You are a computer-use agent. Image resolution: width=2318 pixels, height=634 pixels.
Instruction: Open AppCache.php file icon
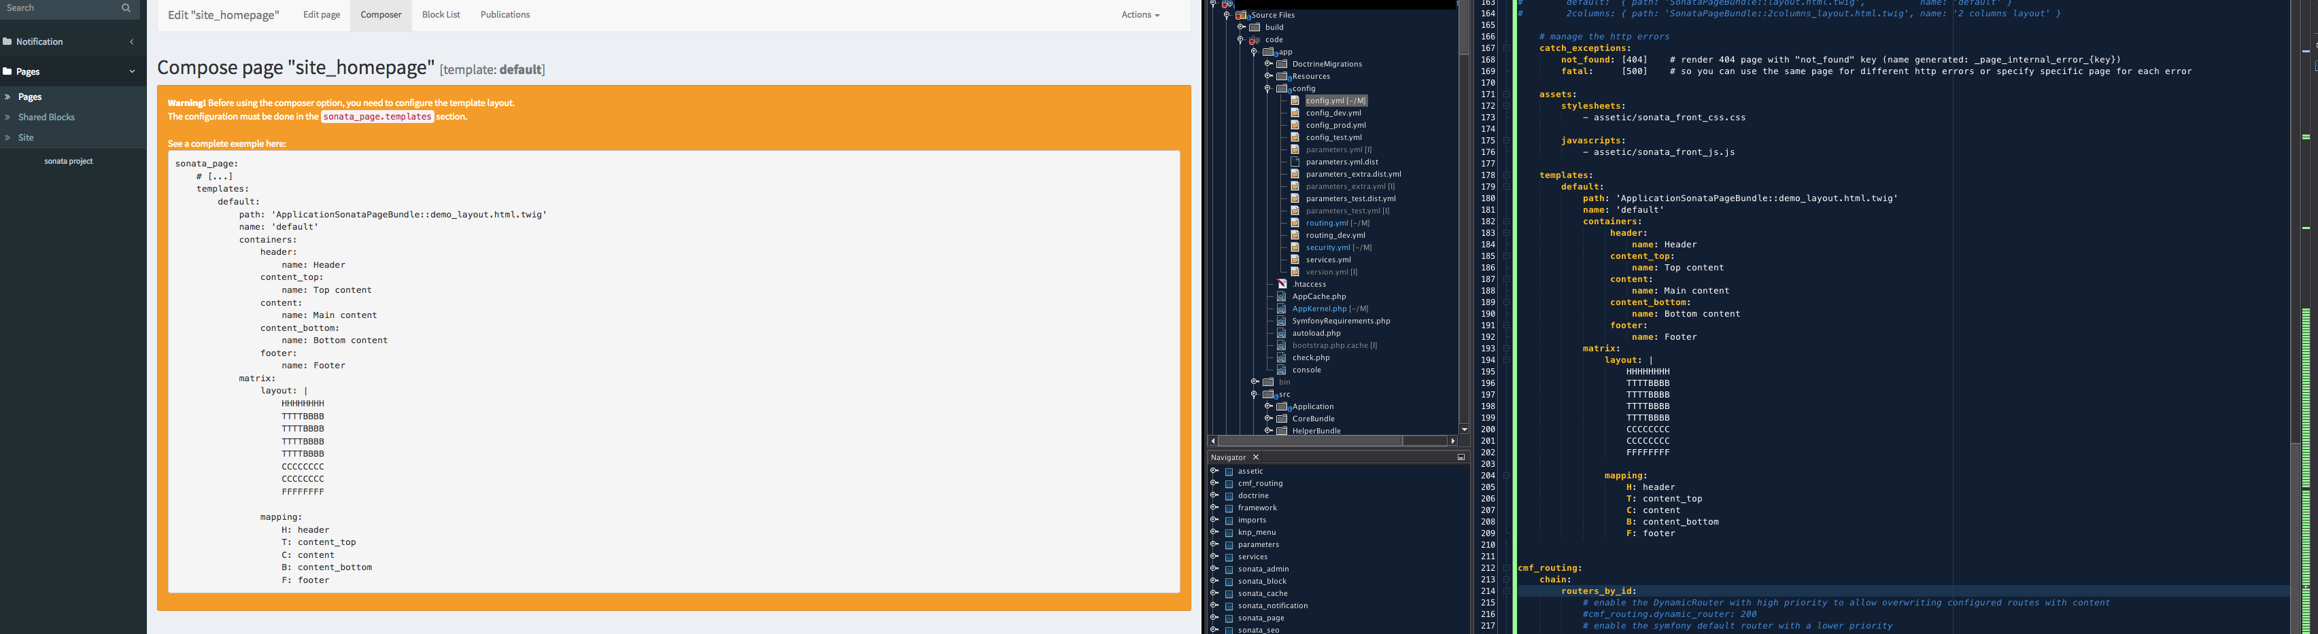coord(1282,297)
